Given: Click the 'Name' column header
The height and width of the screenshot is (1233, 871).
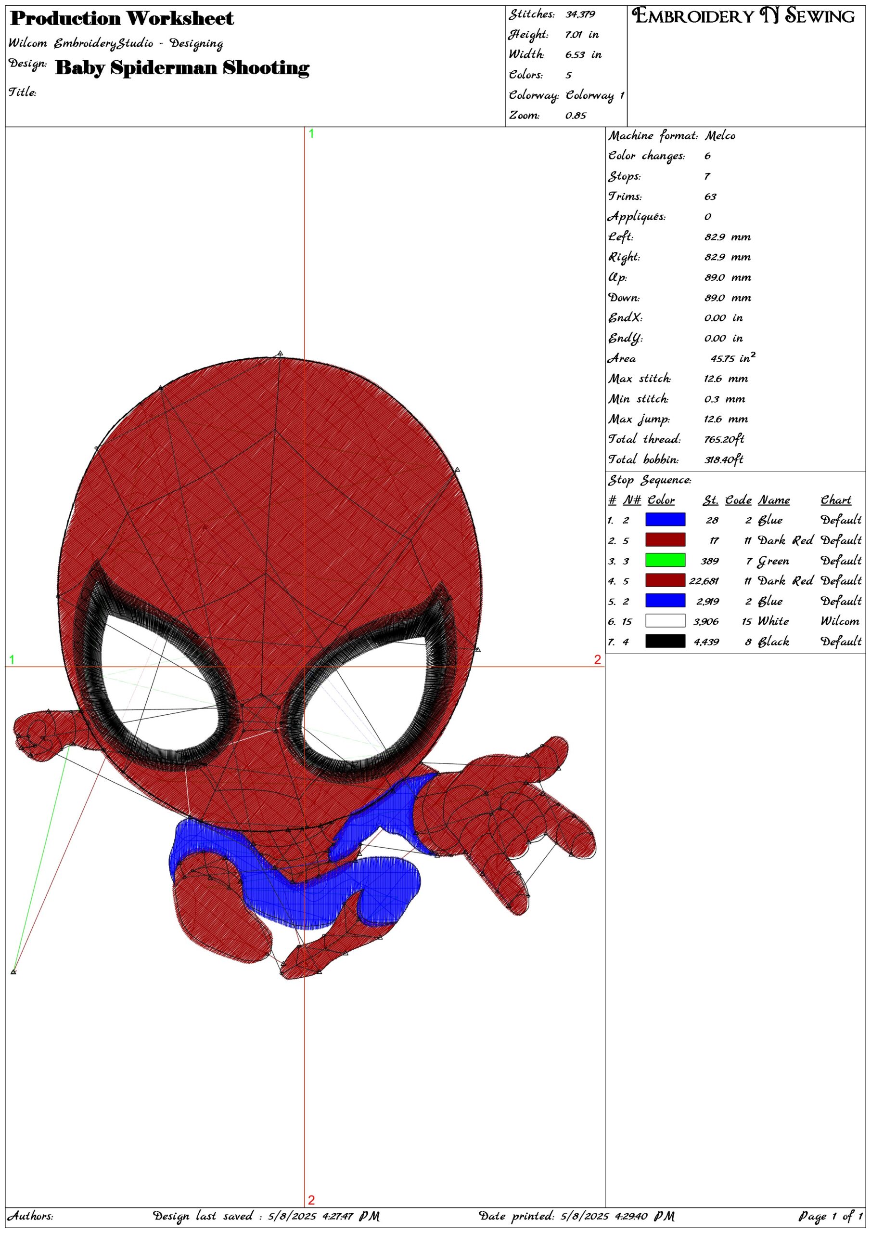Looking at the screenshot, I should pos(774,500).
